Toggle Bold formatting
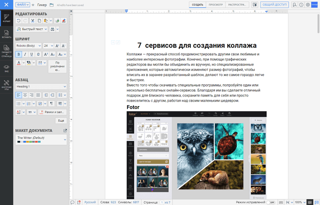This screenshot has width=320, height=205. click(x=18, y=54)
